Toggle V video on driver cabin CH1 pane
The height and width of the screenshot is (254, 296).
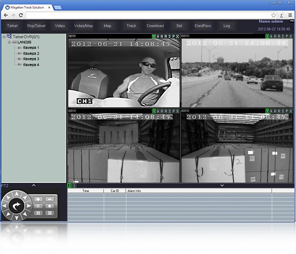click(x=154, y=37)
